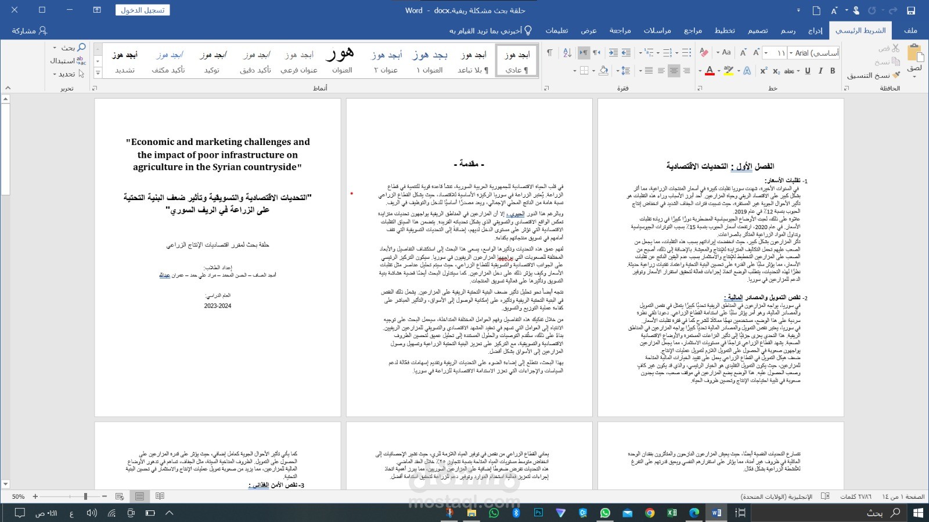
Task: Click the proofing check icon in status bar
Action: coord(824,496)
